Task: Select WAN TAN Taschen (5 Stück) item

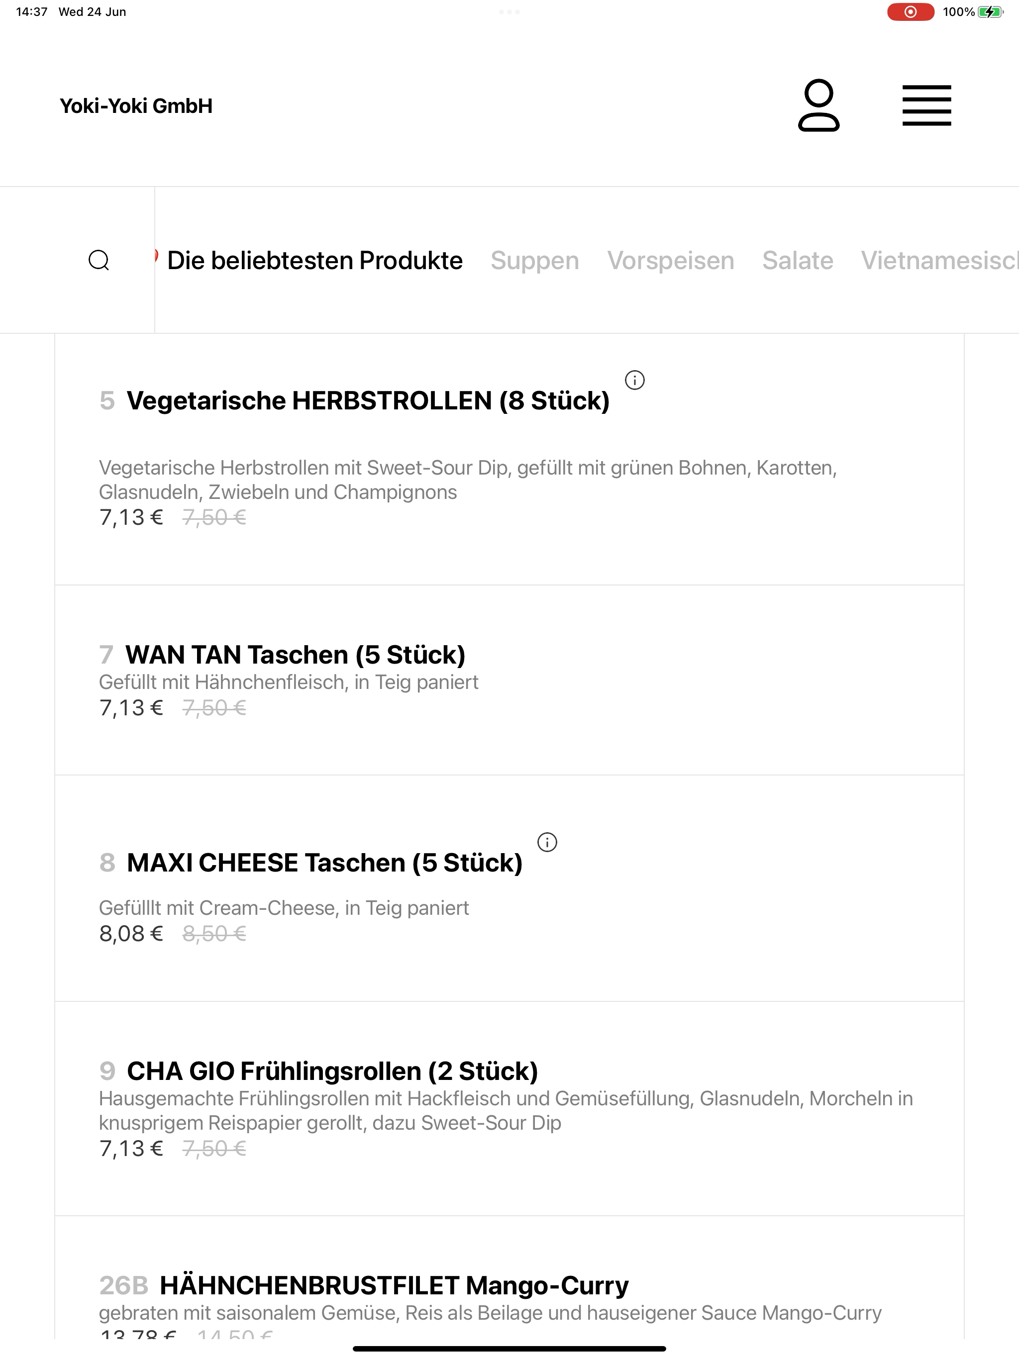Action: coord(509,680)
